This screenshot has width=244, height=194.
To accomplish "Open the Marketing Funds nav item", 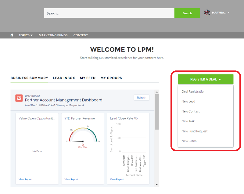I will (x=53, y=35).
